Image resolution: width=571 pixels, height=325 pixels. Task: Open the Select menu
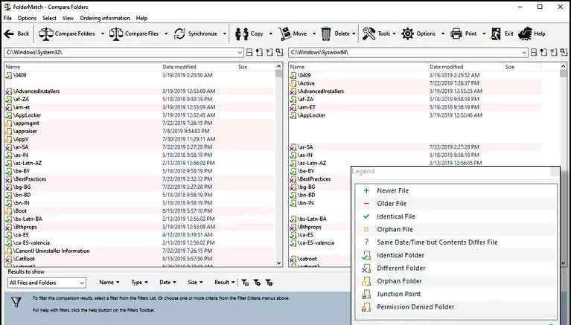49,18
